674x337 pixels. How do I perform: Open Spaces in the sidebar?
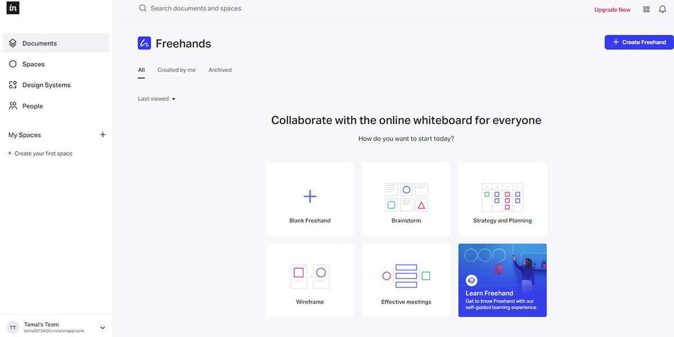coord(56,64)
